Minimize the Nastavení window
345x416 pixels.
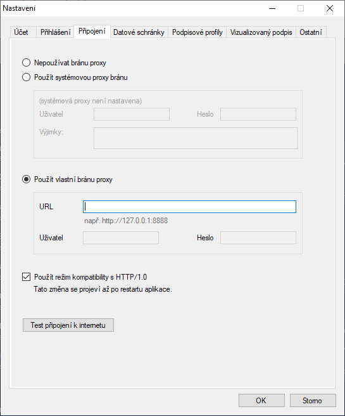[272, 8]
